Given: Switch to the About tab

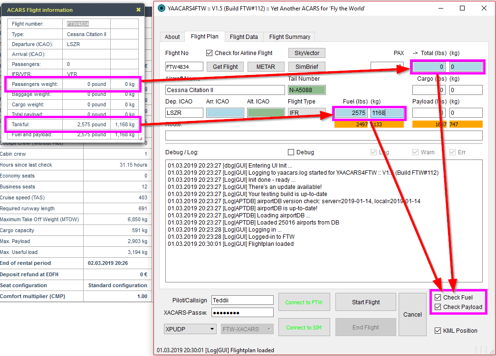Looking at the screenshot, I should tap(172, 37).
